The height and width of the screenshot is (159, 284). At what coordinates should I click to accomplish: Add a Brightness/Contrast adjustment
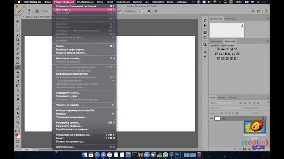pos(219,49)
